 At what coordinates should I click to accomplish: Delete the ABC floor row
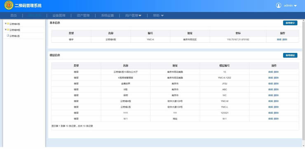point(276,89)
